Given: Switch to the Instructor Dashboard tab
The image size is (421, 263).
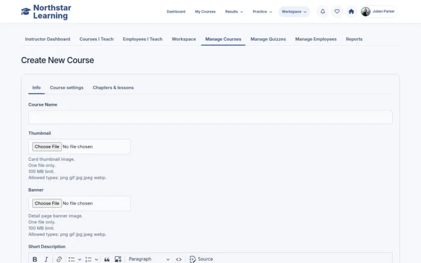Looking at the screenshot, I should tap(48, 39).
